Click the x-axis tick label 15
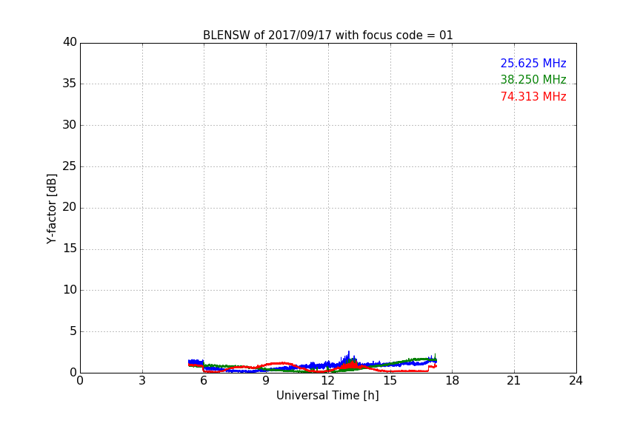The width and height of the screenshot is (640, 426). [x=390, y=381]
